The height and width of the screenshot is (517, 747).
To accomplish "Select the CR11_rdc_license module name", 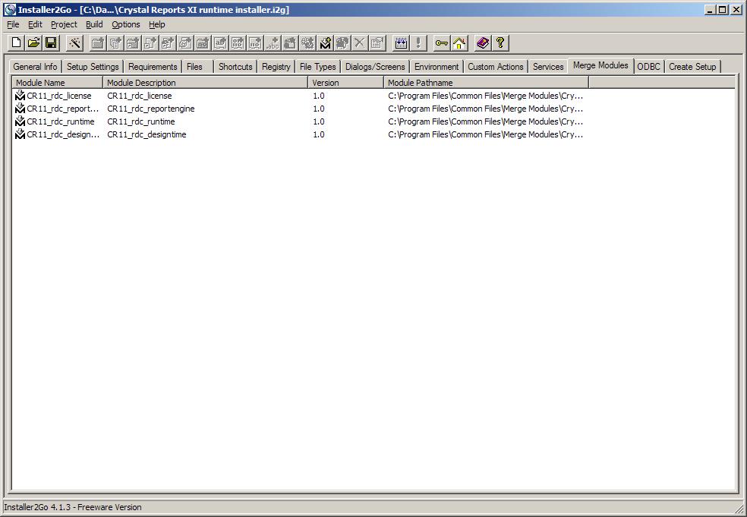I will point(59,96).
